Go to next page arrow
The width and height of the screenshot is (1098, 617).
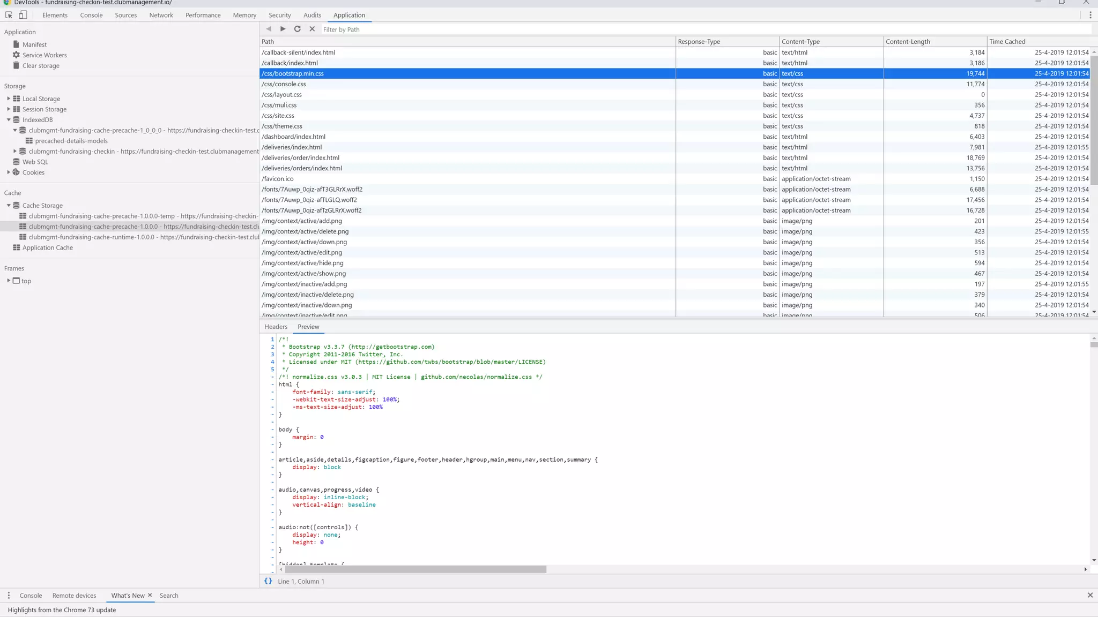(x=283, y=29)
